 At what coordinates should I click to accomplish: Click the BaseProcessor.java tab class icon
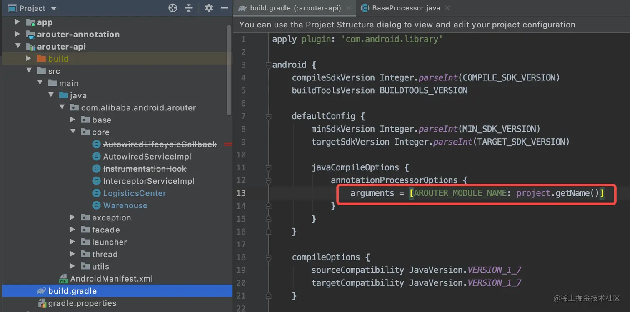tap(365, 8)
